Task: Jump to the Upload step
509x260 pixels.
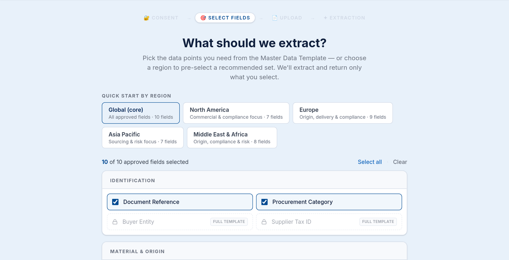Action: (287, 18)
